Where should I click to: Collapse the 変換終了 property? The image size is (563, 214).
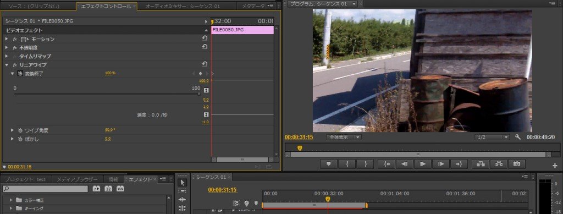coord(13,74)
